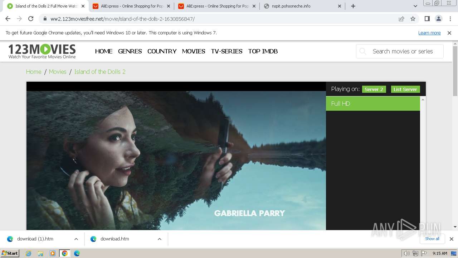Open the browser side panel

(x=427, y=19)
